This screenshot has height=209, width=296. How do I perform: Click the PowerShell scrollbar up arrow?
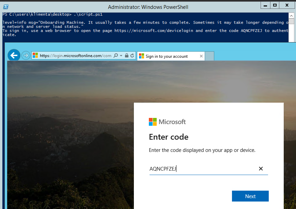[x=291, y=16]
